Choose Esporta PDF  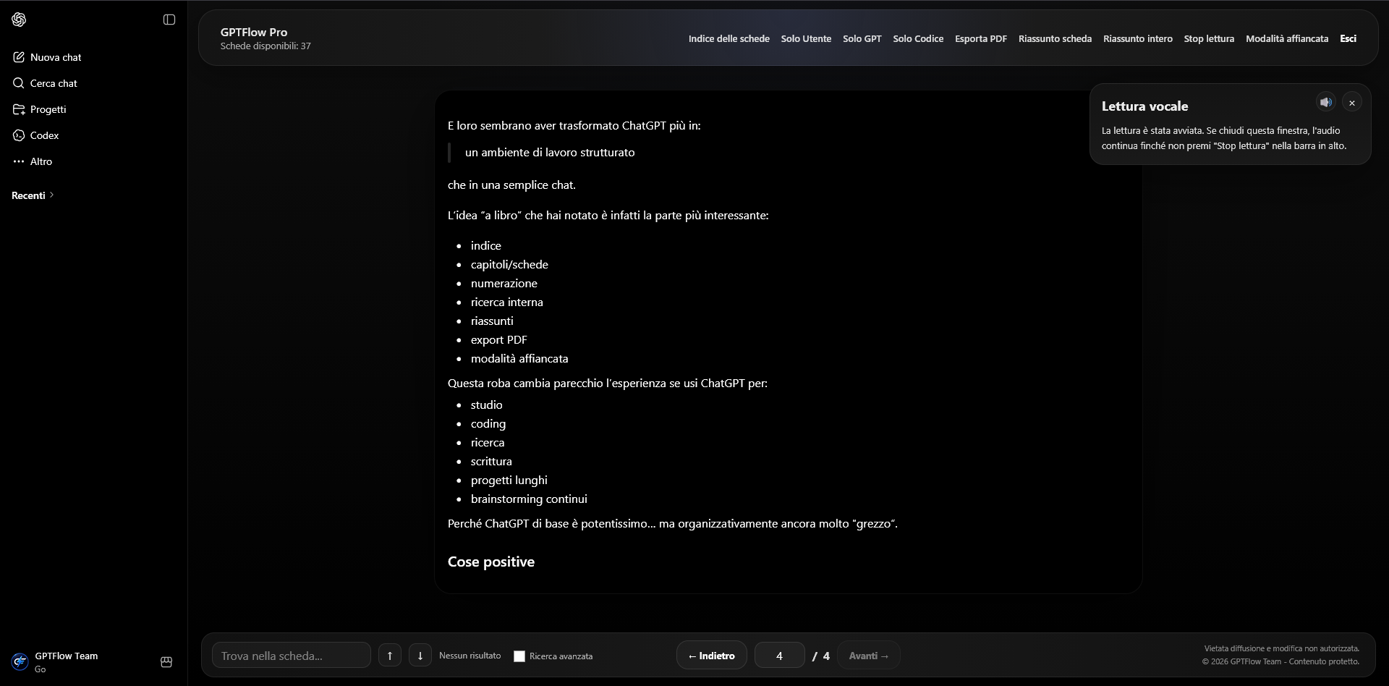(981, 38)
